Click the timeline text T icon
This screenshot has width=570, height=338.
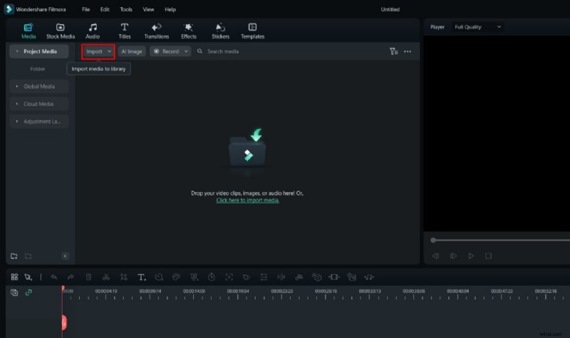coord(141,277)
